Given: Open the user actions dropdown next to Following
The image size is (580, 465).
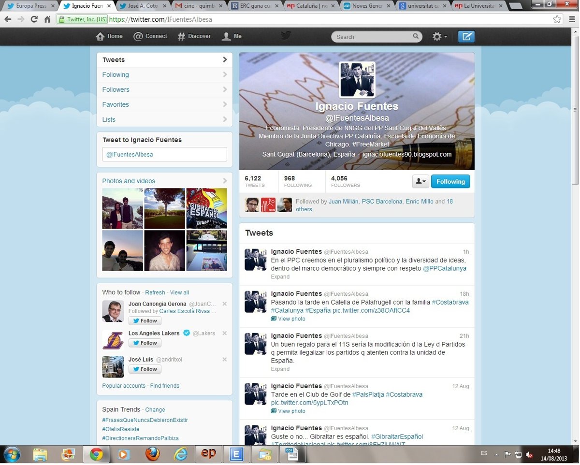Looking at the screenshot, I should 420,182.
